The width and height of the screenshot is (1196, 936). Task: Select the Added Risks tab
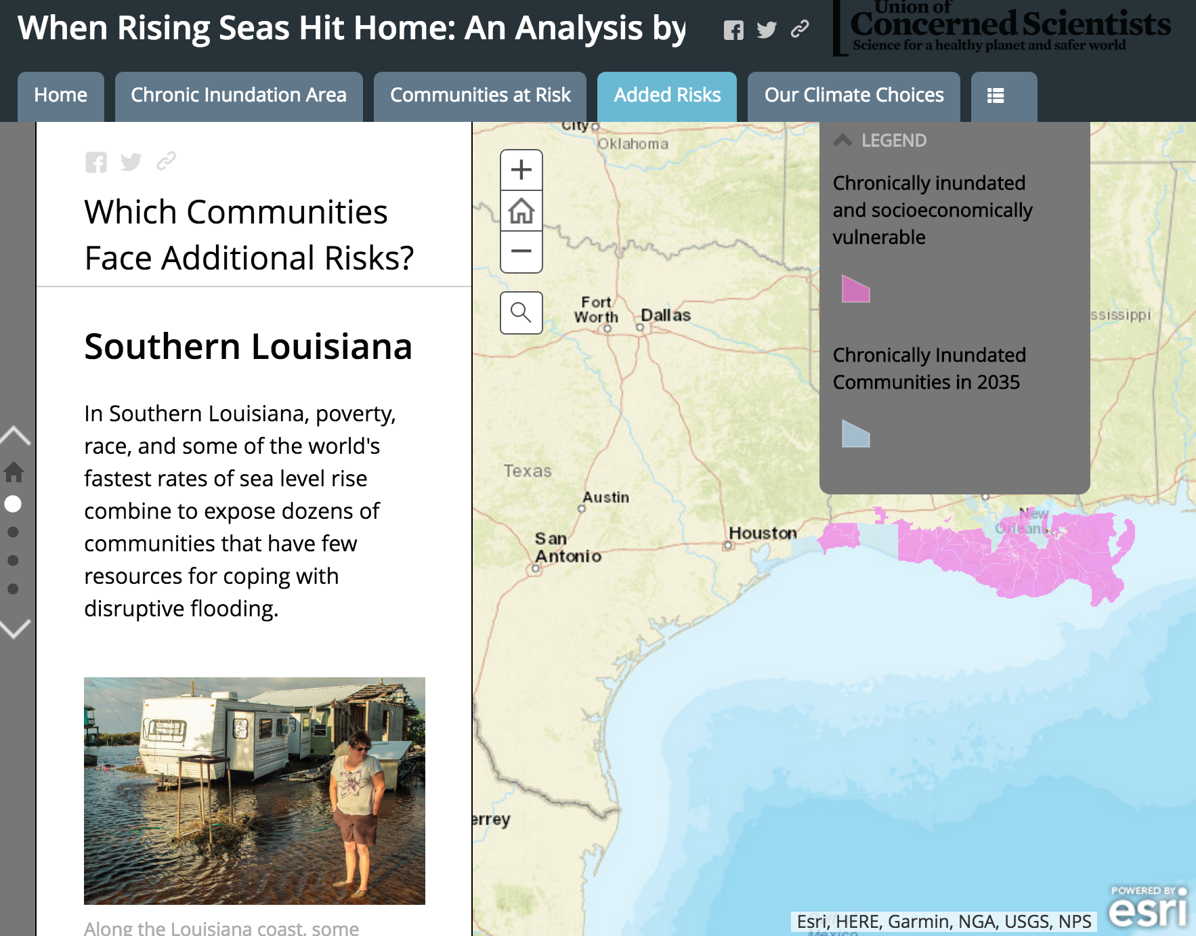click(667, 95)
